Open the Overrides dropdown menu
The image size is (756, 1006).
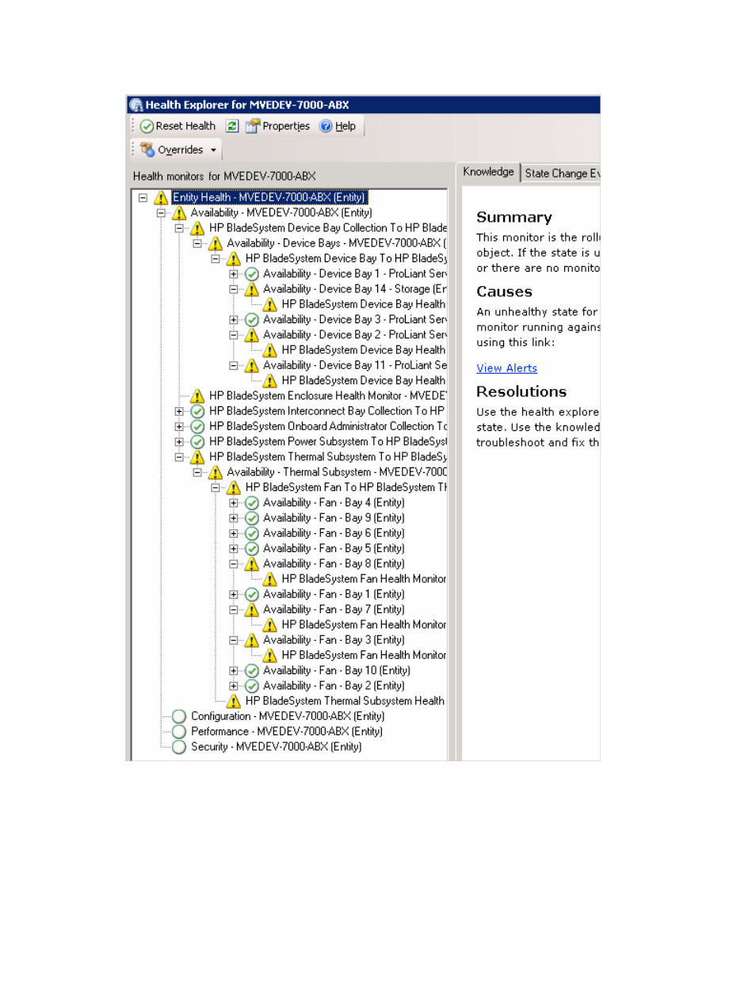coord(178,150)
